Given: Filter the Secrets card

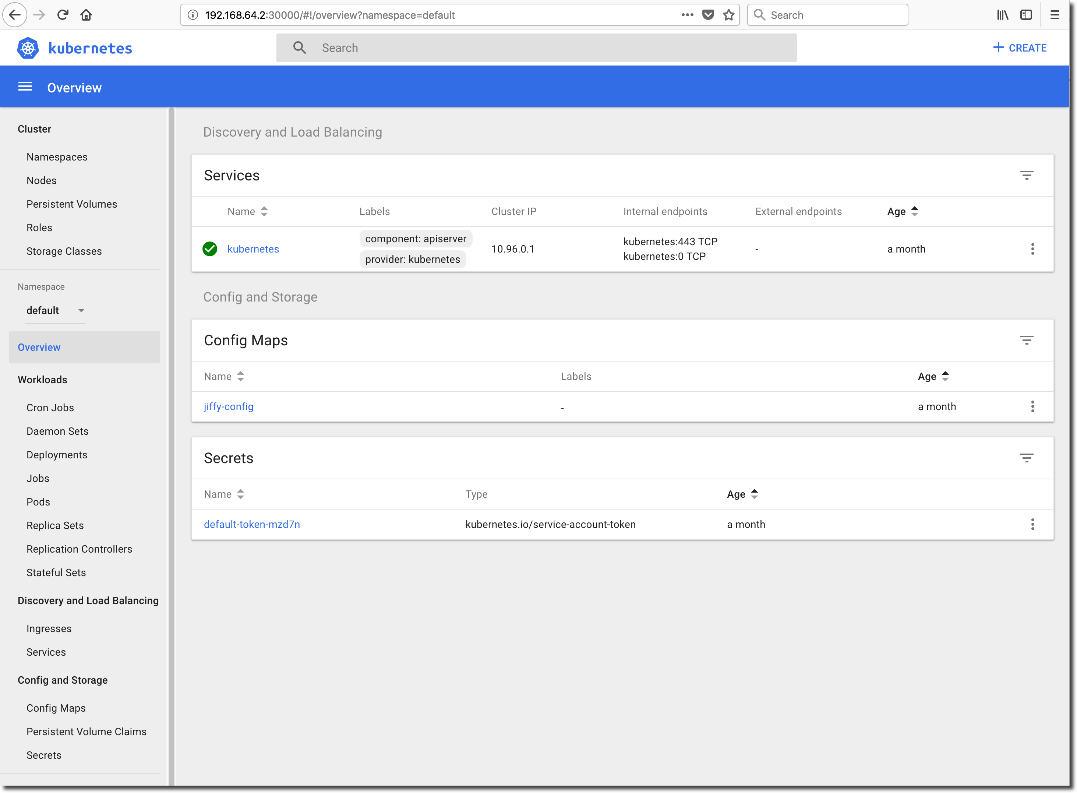Looking at the screenshot, I should 1026,458.
